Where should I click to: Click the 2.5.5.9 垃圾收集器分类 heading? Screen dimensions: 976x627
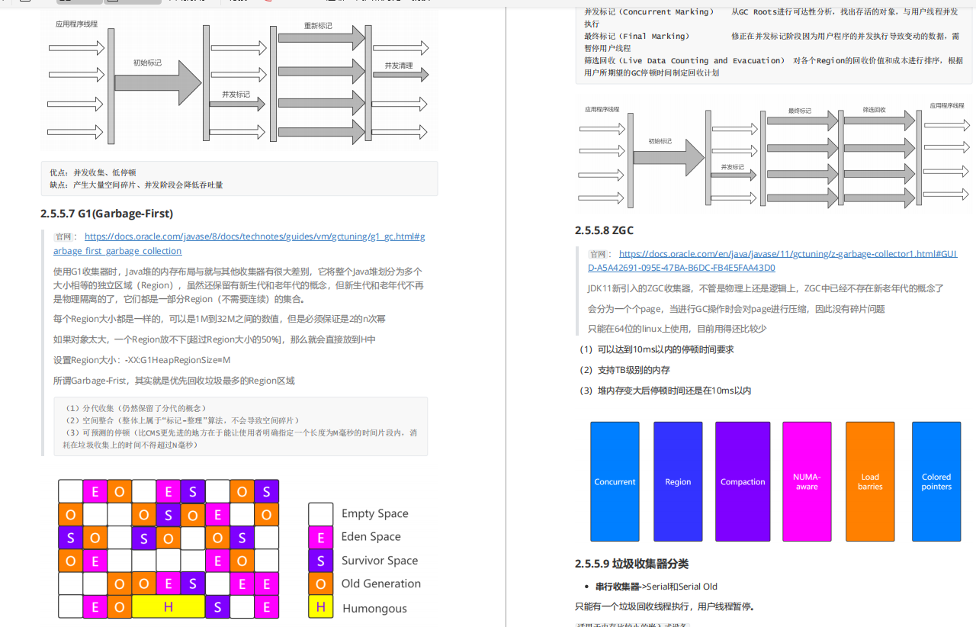tap(631, 564)
